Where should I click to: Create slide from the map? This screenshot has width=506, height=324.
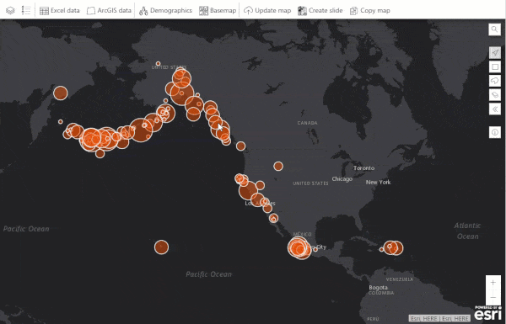click(320, 11)
